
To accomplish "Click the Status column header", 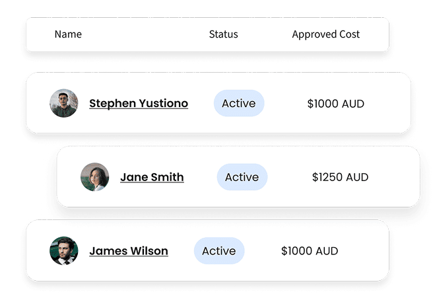I will [x=223, y=34].
